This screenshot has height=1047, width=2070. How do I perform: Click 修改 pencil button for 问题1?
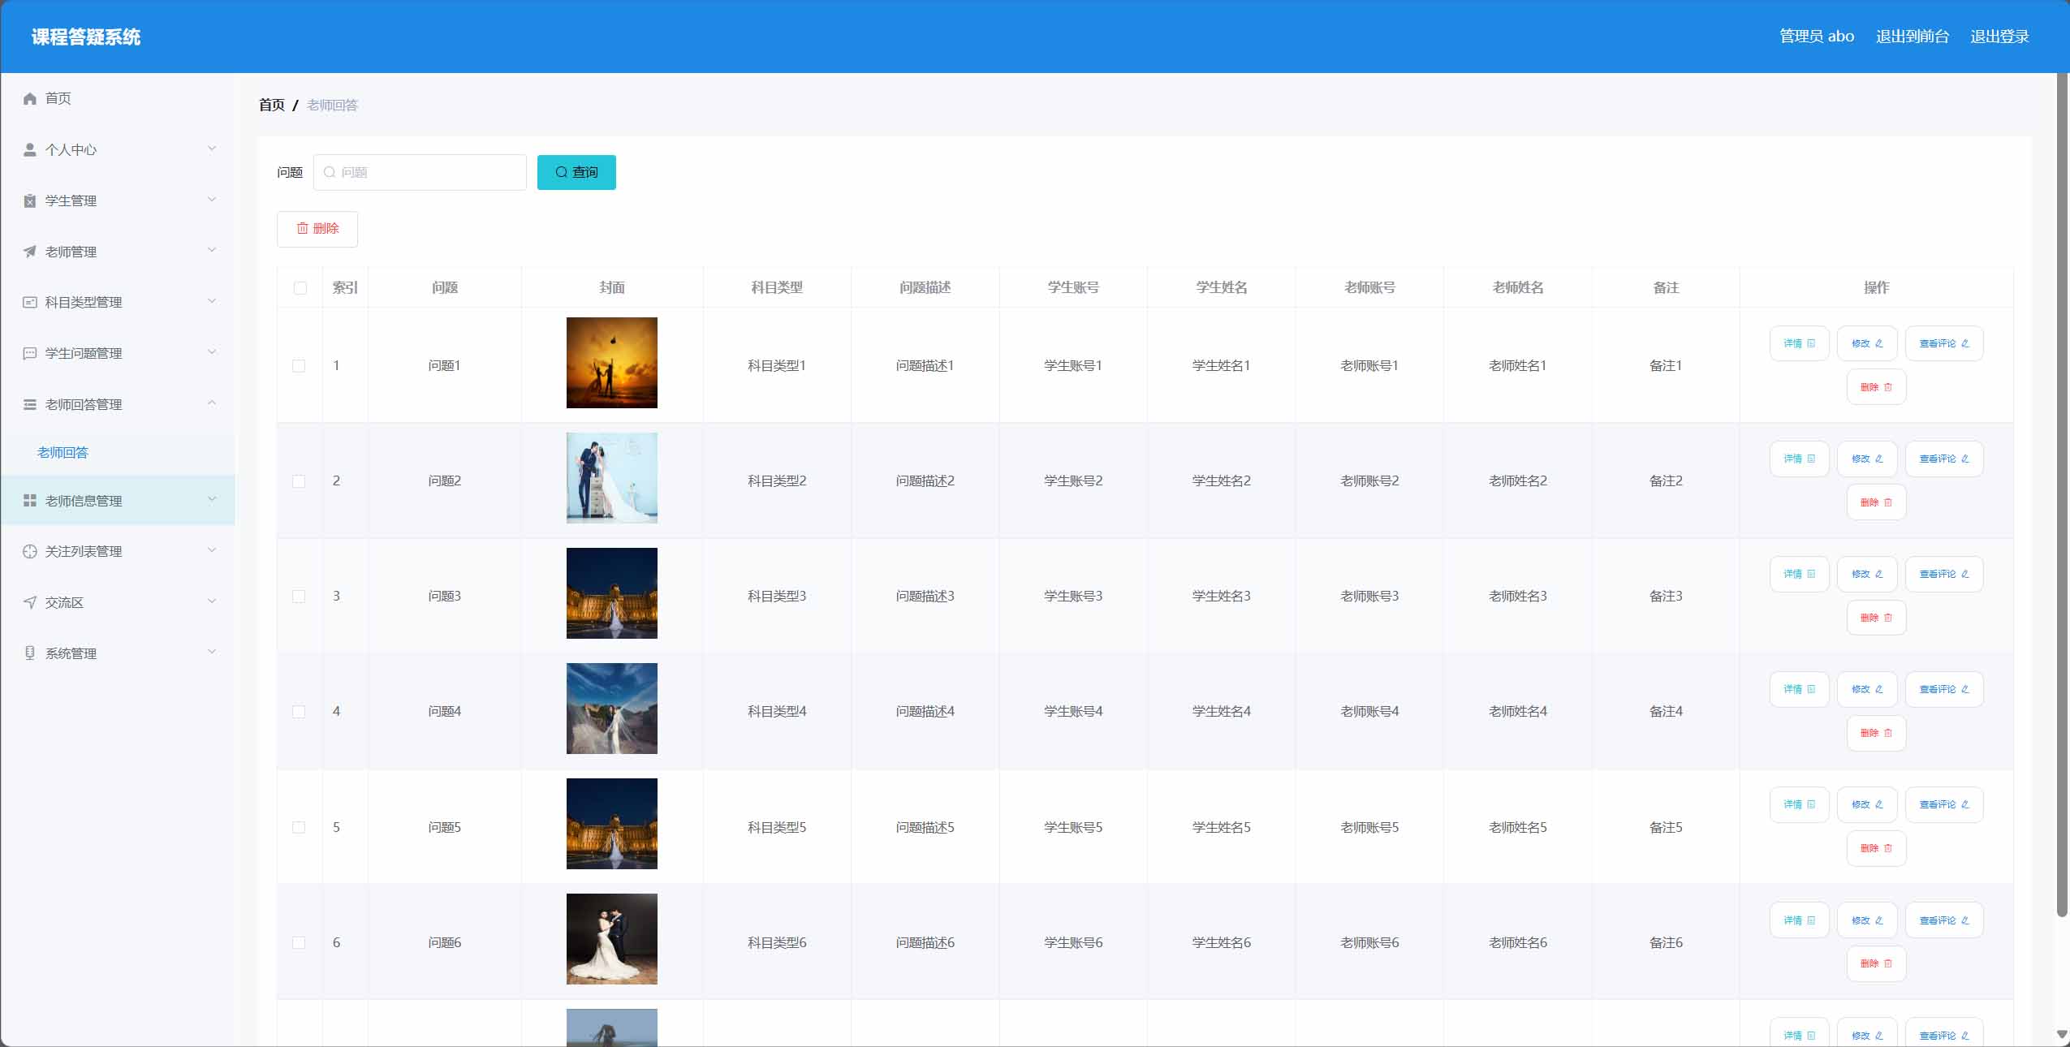(x=1867, y=343)
